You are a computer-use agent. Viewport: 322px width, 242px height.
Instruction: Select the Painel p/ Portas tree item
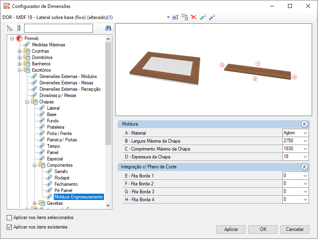click(x=62, y=140)
